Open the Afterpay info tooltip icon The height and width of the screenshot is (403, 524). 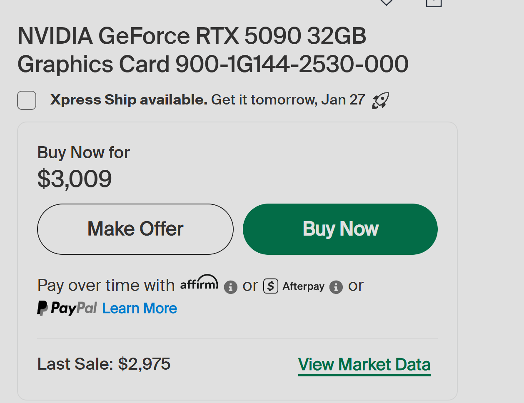[x=336, y=287]
